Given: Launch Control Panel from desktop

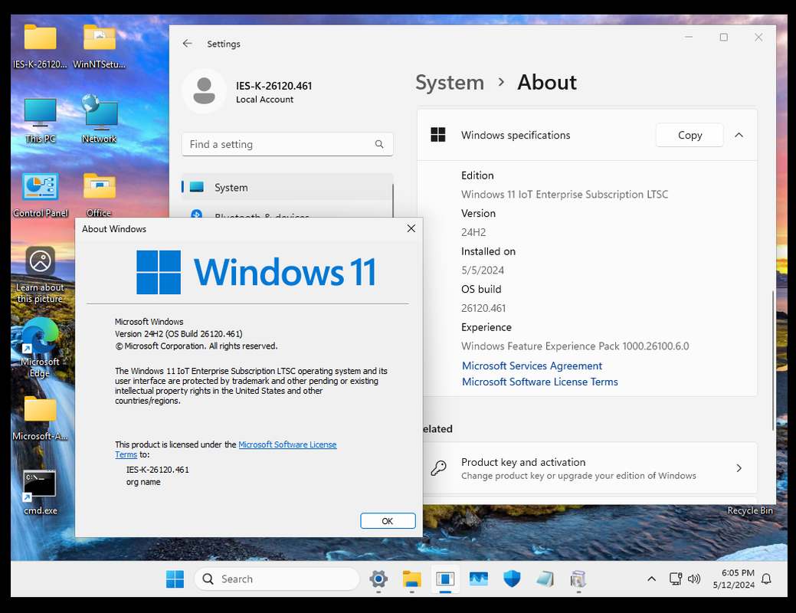Looking at the screenshot, I should pyautogui.click(x=40, y=195).
